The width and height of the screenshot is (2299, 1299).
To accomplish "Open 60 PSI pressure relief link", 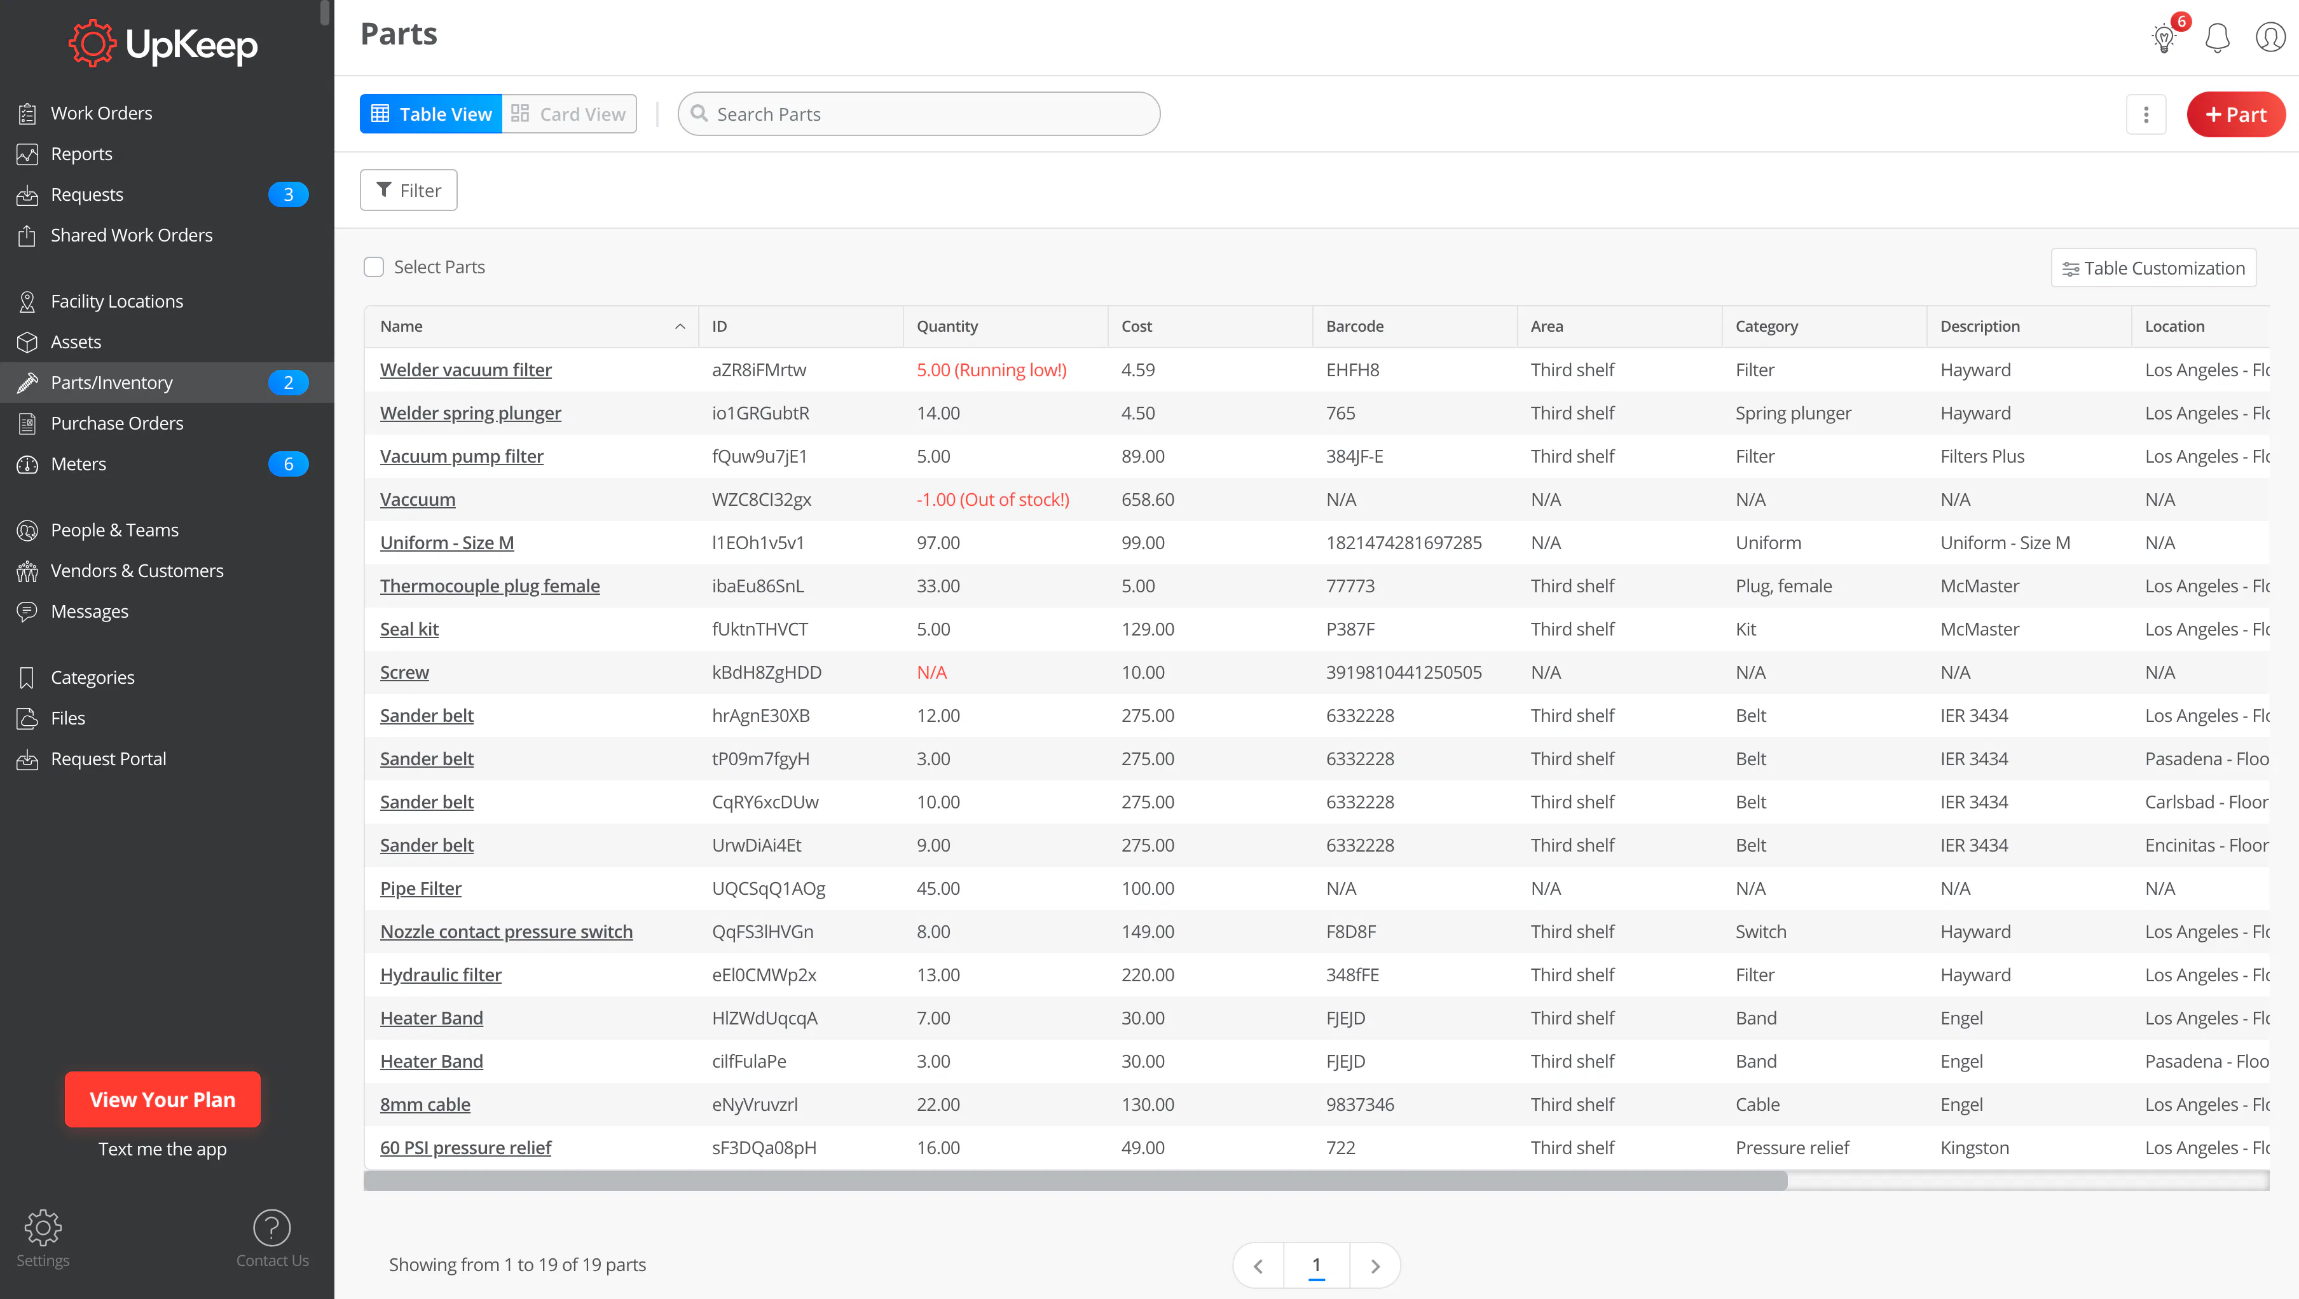I will pyautogui.click(x=466, y=1147).
